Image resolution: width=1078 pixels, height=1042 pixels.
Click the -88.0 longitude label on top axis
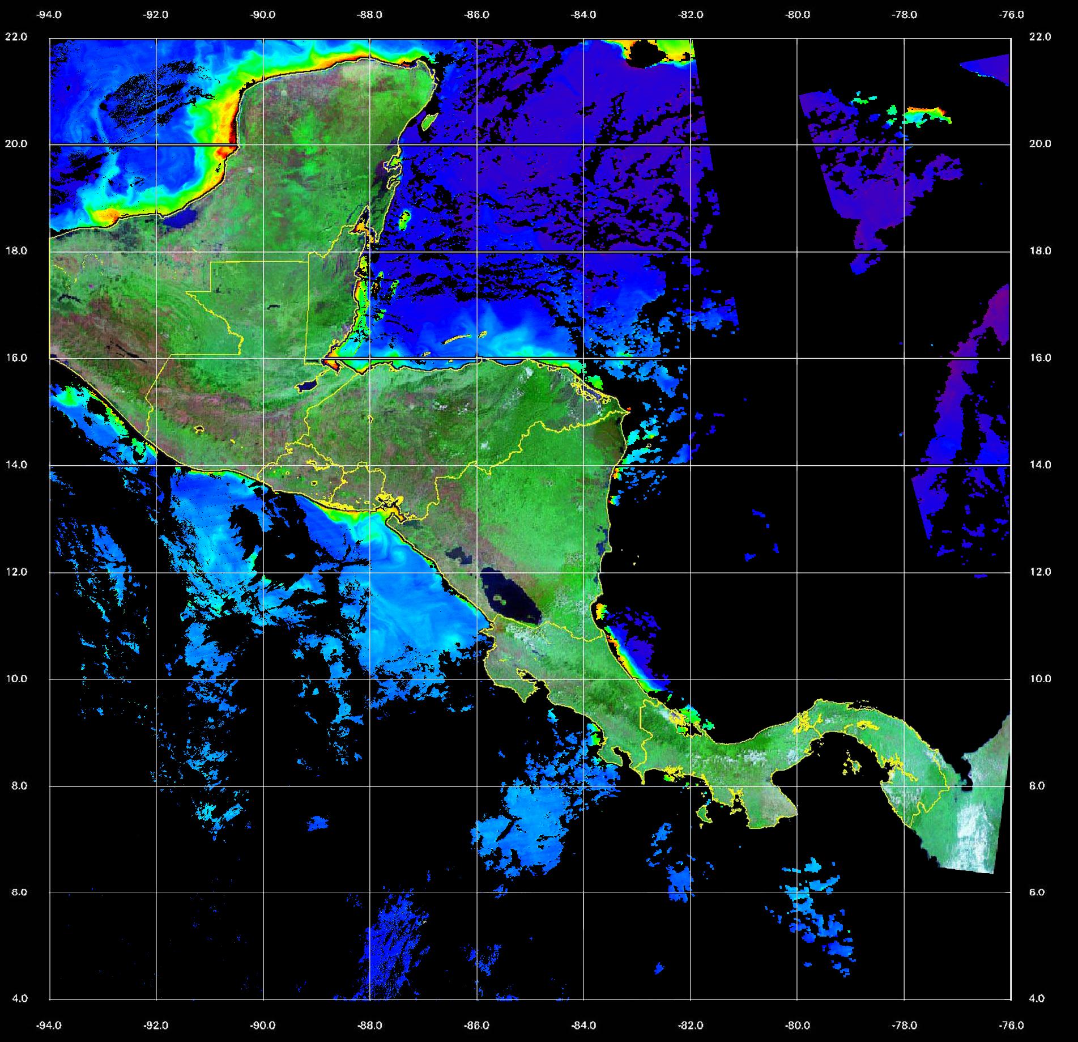click(370, 15)
